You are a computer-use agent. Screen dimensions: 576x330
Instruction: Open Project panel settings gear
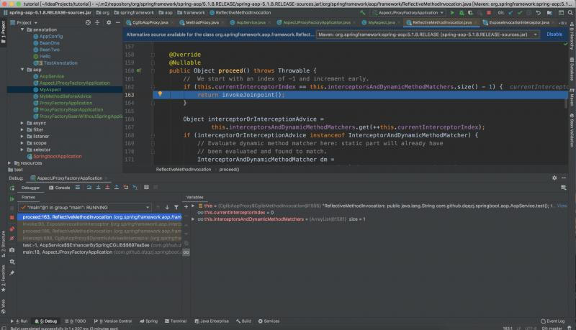point(109,23)
